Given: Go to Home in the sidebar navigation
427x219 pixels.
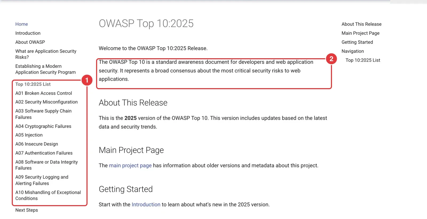Looking at the screenshot, I should point(22,24).
